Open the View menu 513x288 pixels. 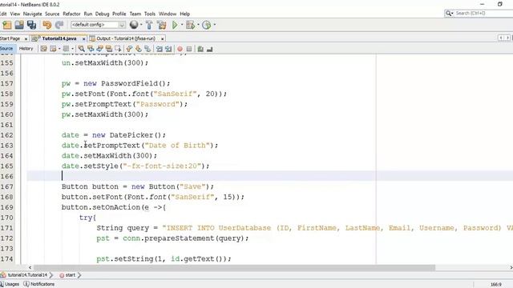(15, 14)
